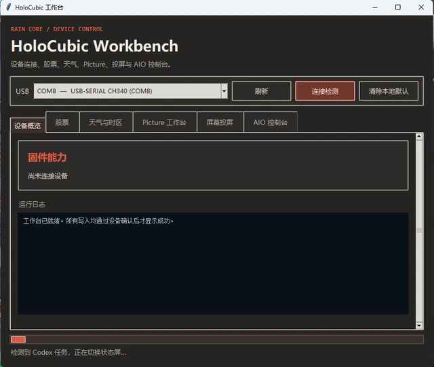Click the status text 检测到 Codex 任务

(68, 352)
